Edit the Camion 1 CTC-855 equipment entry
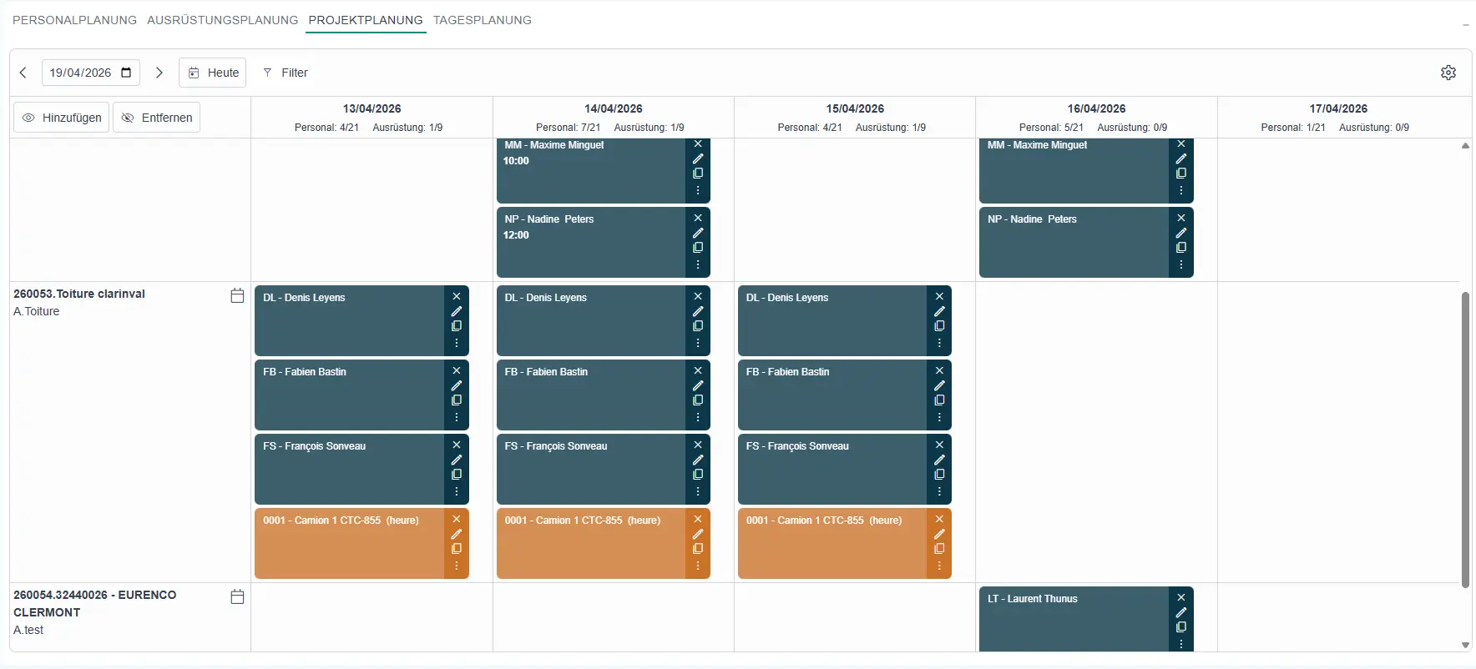Screen dimensions: 1476x669 pos(457,534)
